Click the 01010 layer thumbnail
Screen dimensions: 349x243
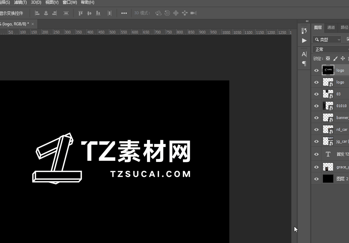pyautogui.click(x=328, y=106)
